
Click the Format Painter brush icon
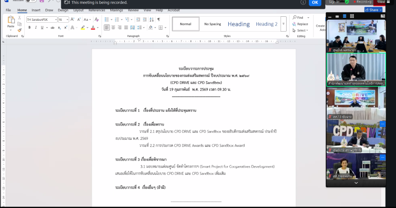(x=20, y=30)
